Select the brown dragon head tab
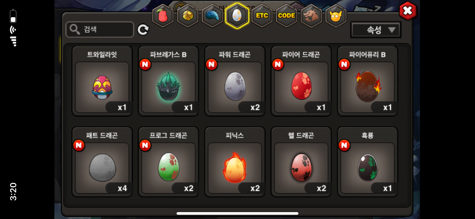This screenshot has height=219, width=475. click(311, 16)
